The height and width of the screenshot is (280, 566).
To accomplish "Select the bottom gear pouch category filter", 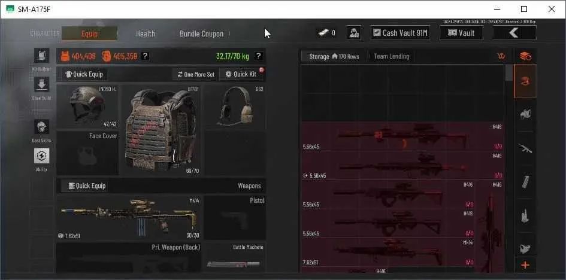I will tap(525, 248).
